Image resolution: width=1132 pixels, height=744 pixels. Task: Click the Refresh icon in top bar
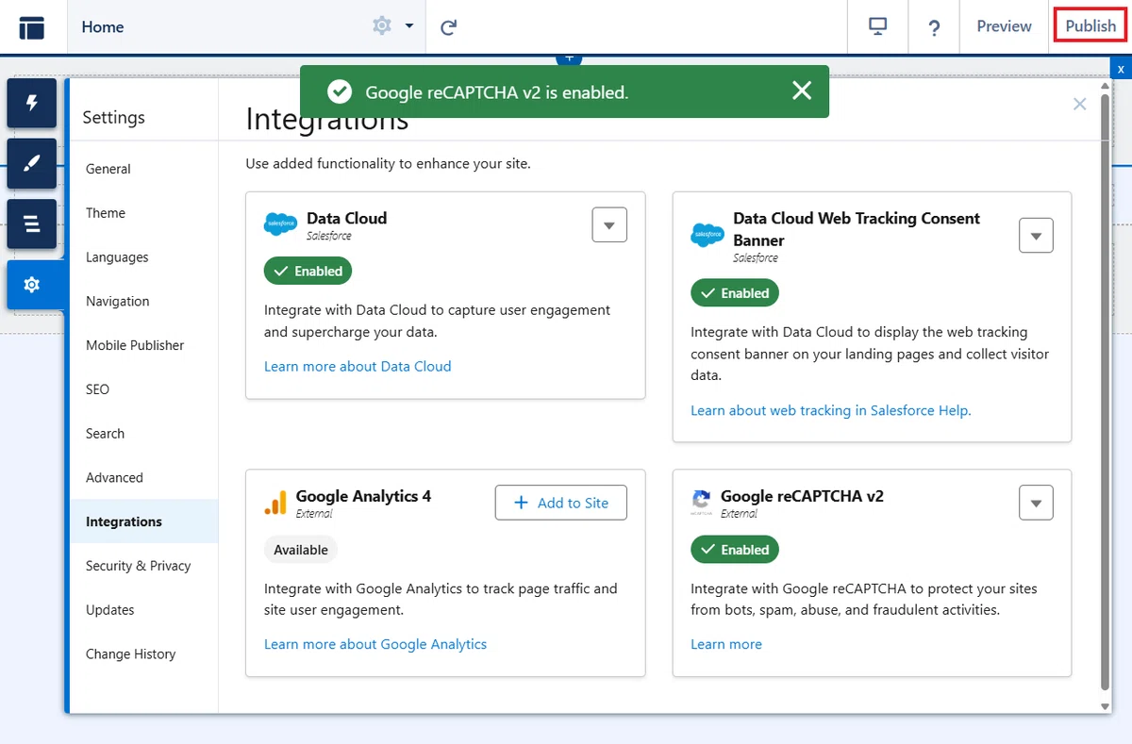pos(449,27)
